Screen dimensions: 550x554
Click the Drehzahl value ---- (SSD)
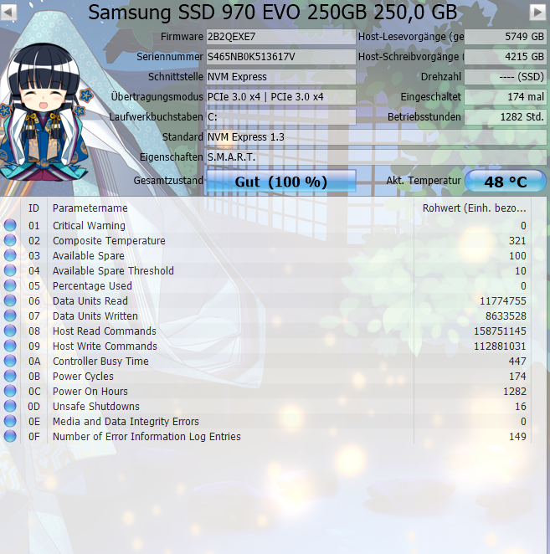click(x=506, y=77)
